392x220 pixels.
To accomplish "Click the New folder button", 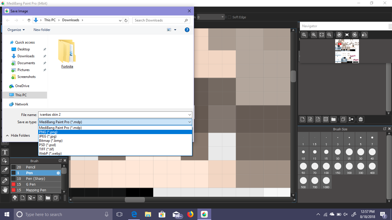I will (x=42, y=30).
